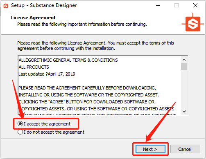Click inside the license agreement text box

(100, 85)
